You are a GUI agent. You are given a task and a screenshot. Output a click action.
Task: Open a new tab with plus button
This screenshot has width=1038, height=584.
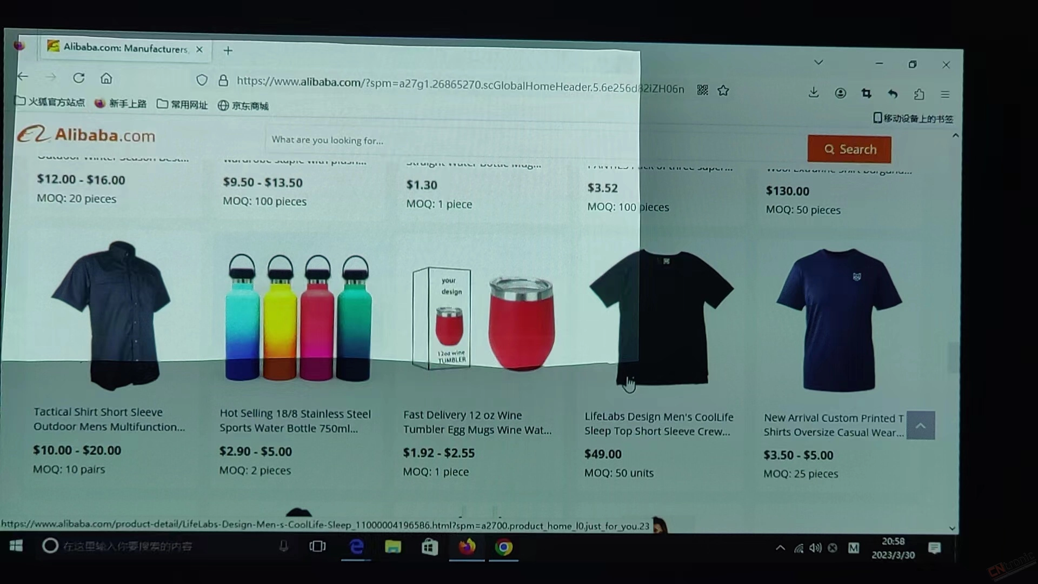228,50
